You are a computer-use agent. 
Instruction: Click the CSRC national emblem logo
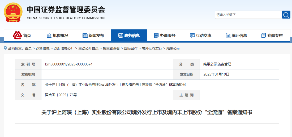click(x=13, y=12)
